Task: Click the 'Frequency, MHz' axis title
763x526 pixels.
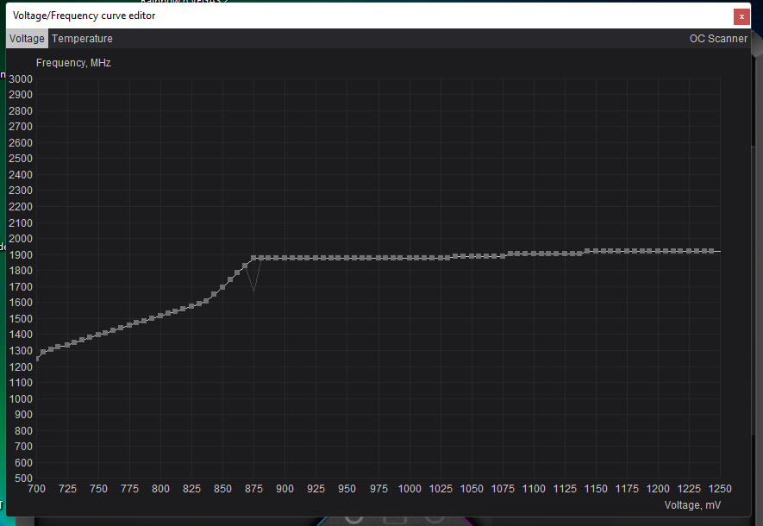Action: (73, 63)
